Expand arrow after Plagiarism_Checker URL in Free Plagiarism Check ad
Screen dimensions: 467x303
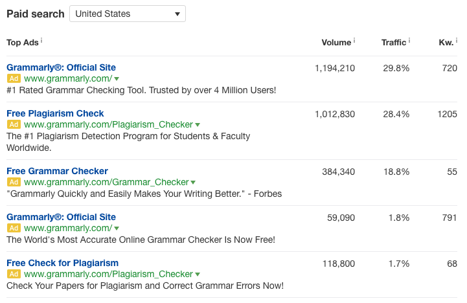198,125
